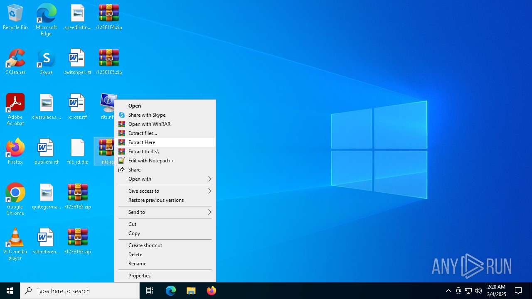Expand the Open with submenu

pos(165,179)
